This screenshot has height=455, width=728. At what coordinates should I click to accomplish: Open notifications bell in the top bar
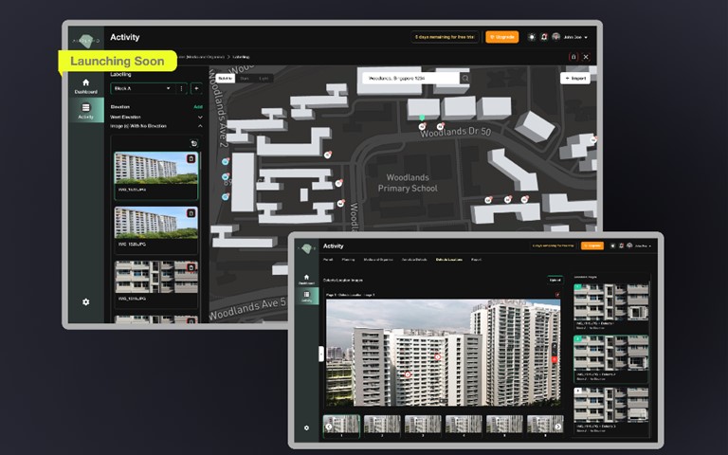[543, 37]
